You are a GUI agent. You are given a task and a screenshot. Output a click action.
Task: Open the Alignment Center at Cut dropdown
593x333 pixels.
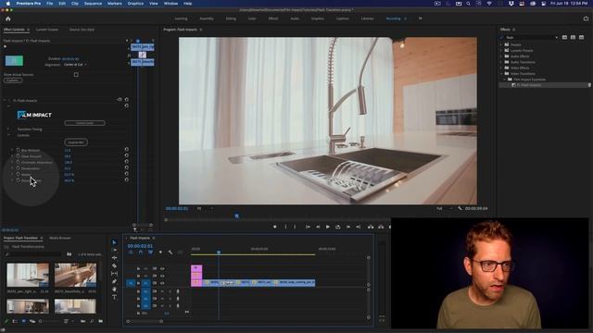click(75, 65)
